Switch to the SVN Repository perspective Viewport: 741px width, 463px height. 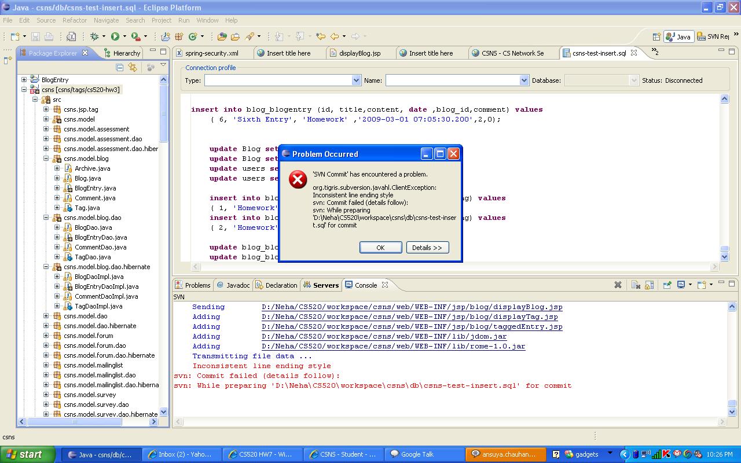tap(714, 36)
